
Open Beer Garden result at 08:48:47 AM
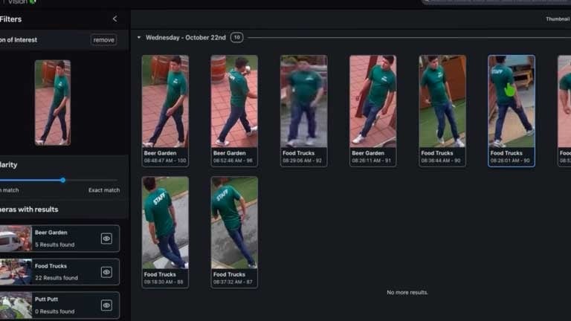click(165, 103)
